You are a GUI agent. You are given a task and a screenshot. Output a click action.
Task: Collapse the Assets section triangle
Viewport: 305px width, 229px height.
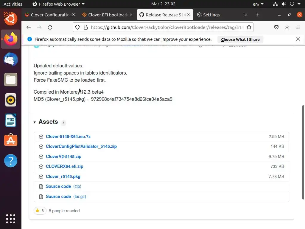(x=35, y=122)
